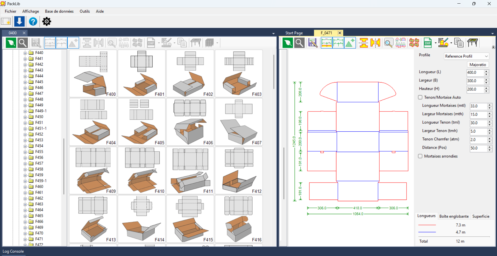The image size is (497, 256).
Task: Open the settings gear icon
Action: click(x=47, y=21)
